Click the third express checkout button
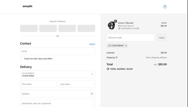The width and height of the screenshot is (188, 107). [x=67, y=28]
